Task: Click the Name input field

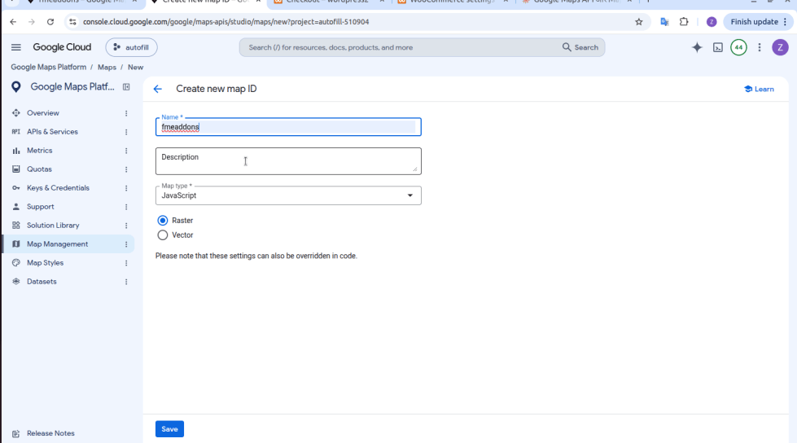Action: point(288,127)
